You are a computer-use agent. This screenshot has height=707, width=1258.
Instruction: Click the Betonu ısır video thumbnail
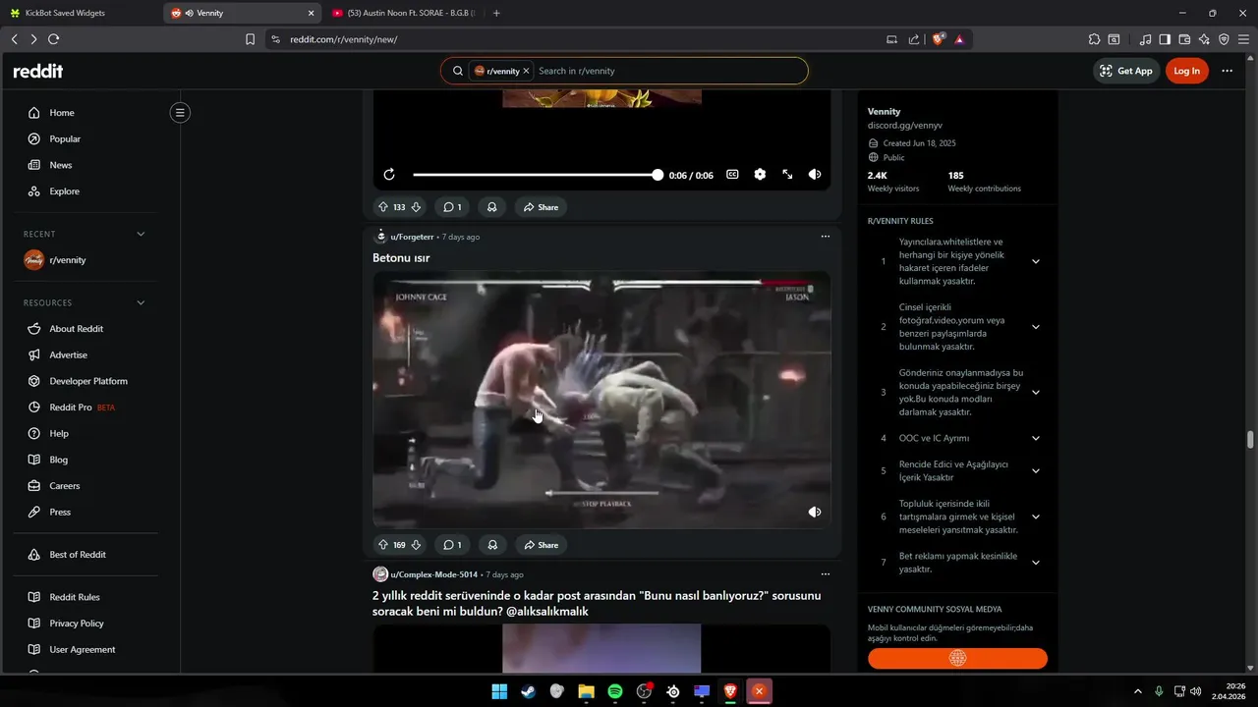click(601, 400)
